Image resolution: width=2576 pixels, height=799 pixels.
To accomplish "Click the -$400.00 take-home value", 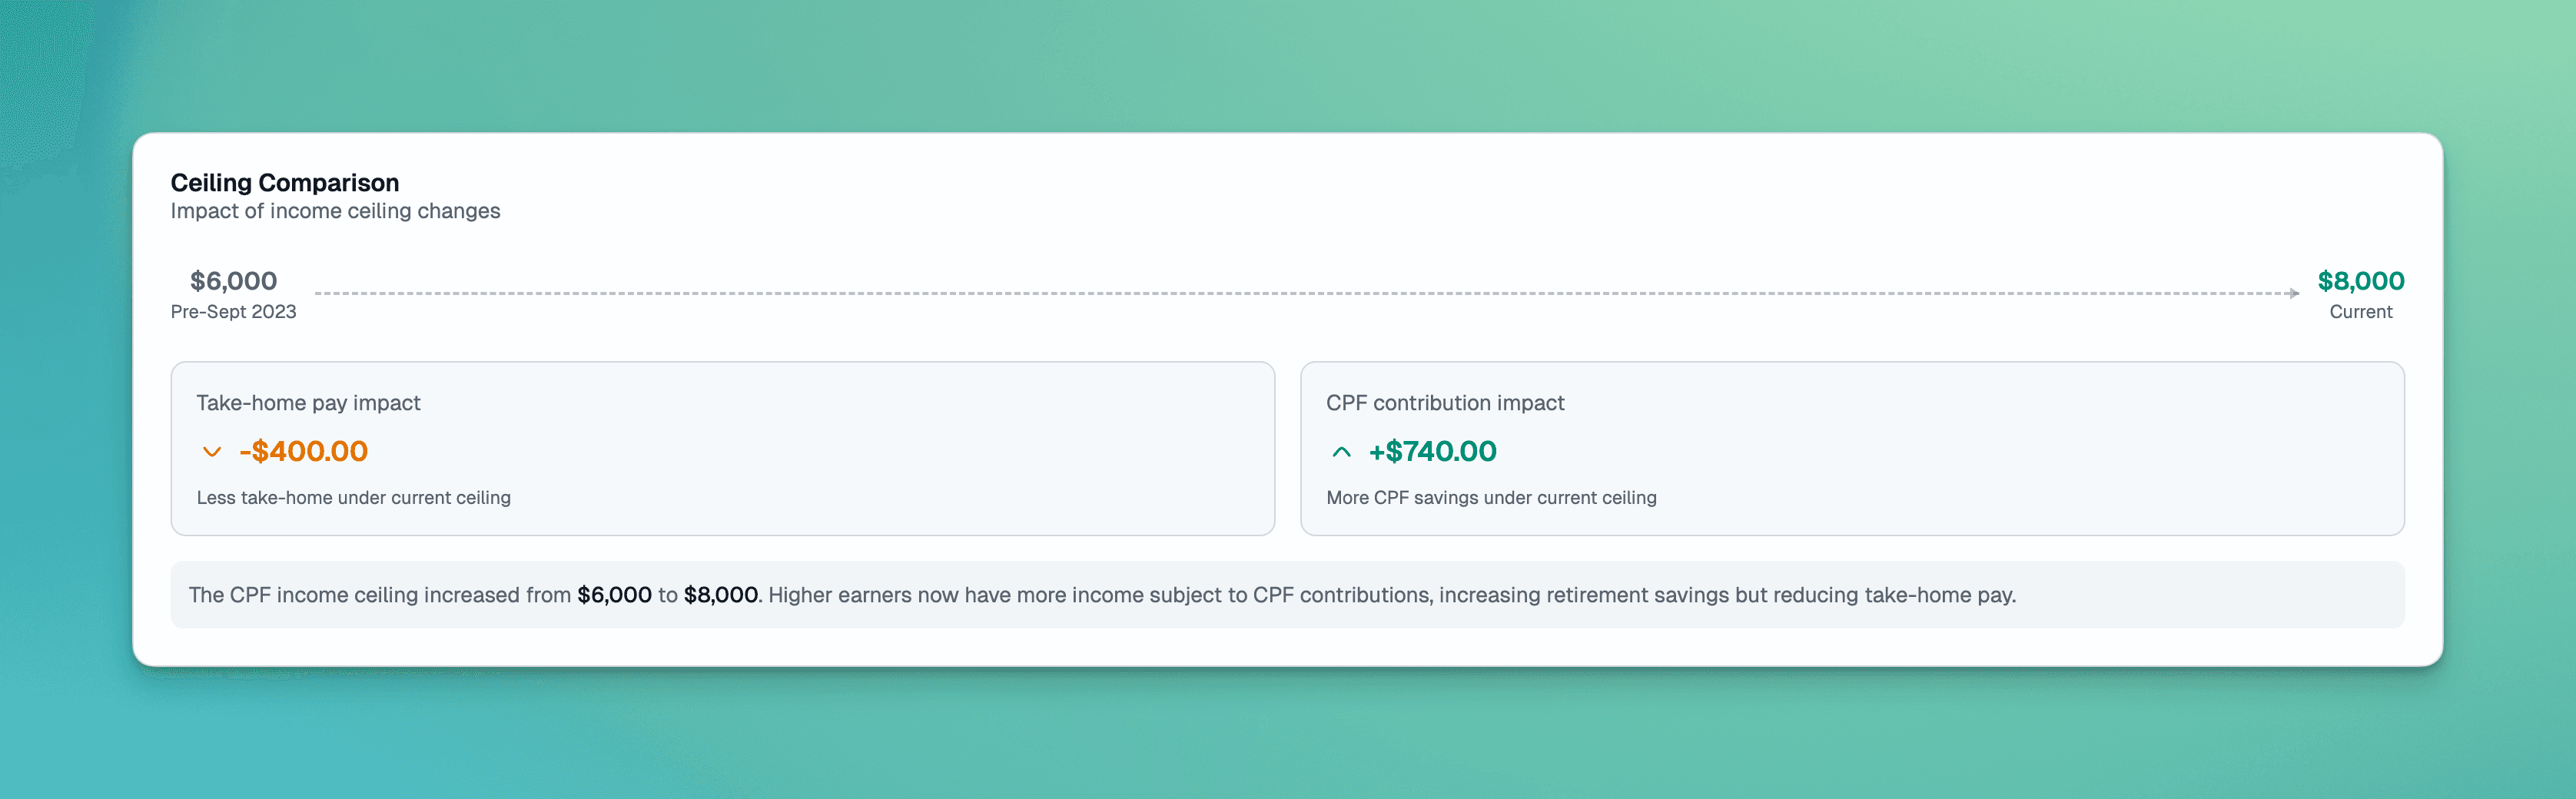I will click(303, 452).
